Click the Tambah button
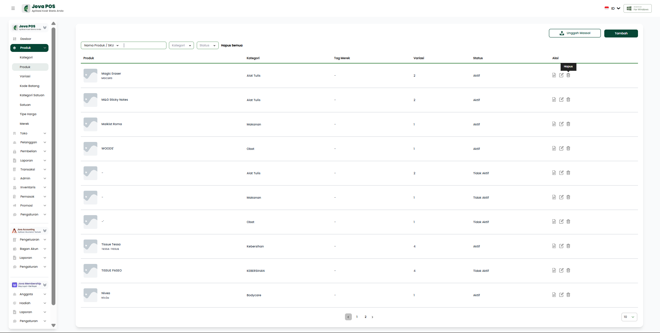Viewport: 660px width, 333px height. click(621, 33)
